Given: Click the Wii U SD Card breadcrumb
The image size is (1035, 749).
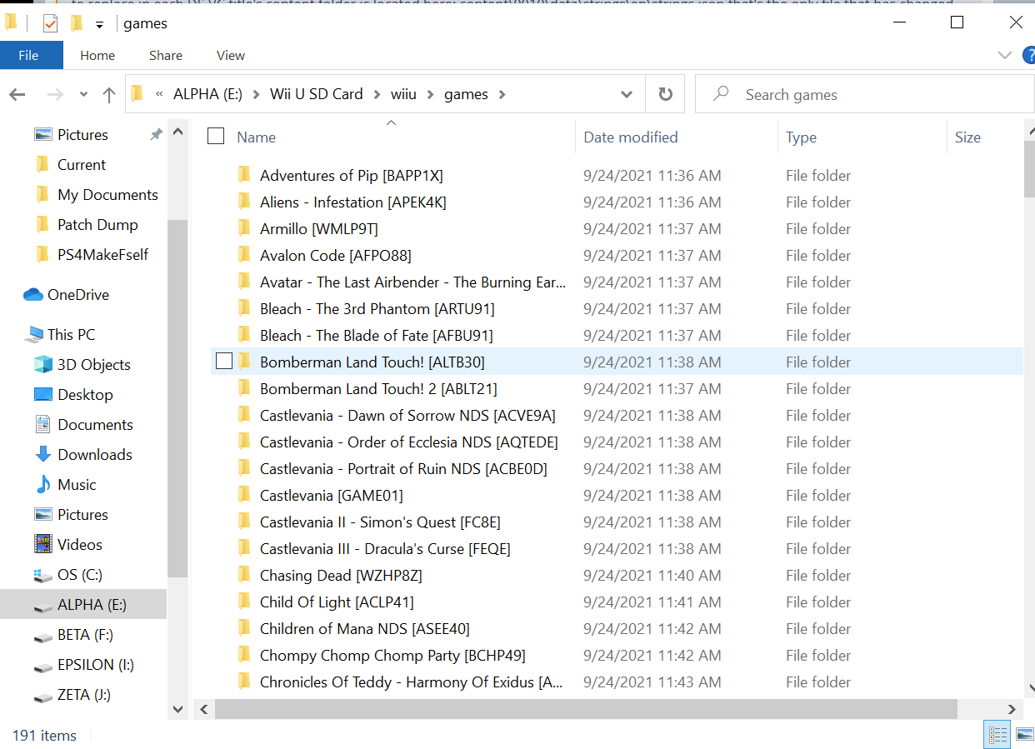Looking at the screenshot, I should coord(317,94).
